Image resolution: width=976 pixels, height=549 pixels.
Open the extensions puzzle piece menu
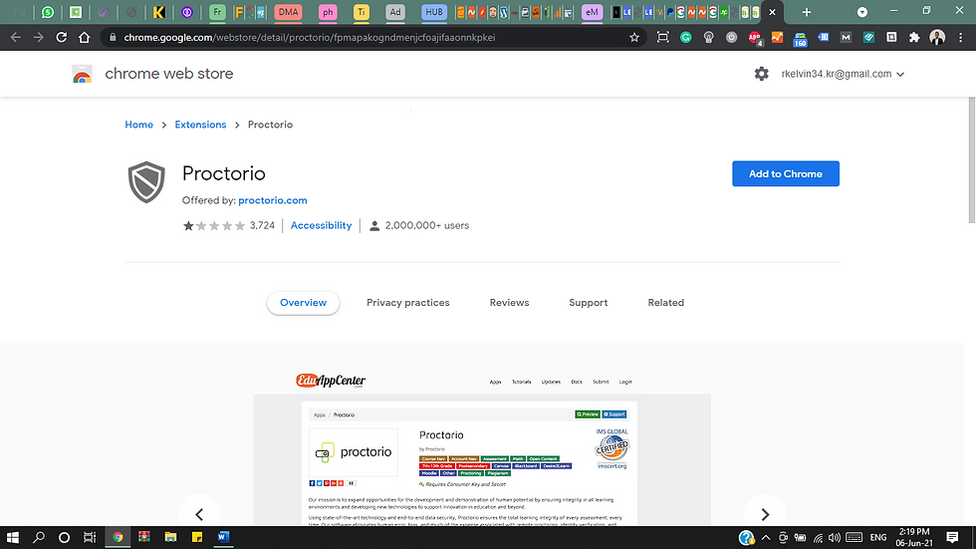pyautogui.click(x=914, y=37)
